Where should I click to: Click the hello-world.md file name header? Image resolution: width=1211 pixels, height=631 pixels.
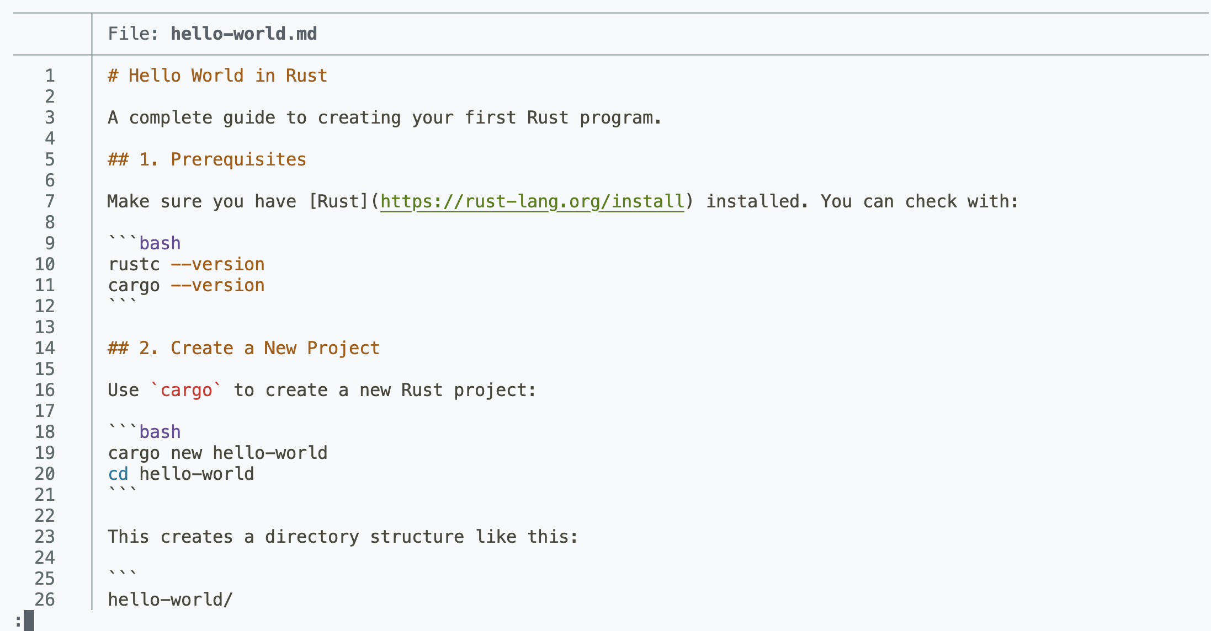pos(244,34)
